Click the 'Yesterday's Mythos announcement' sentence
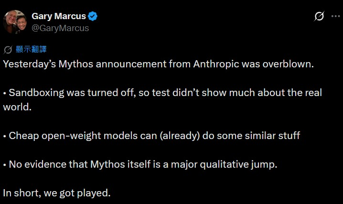This screenshot has width=343, height=204. coord(158,64)
